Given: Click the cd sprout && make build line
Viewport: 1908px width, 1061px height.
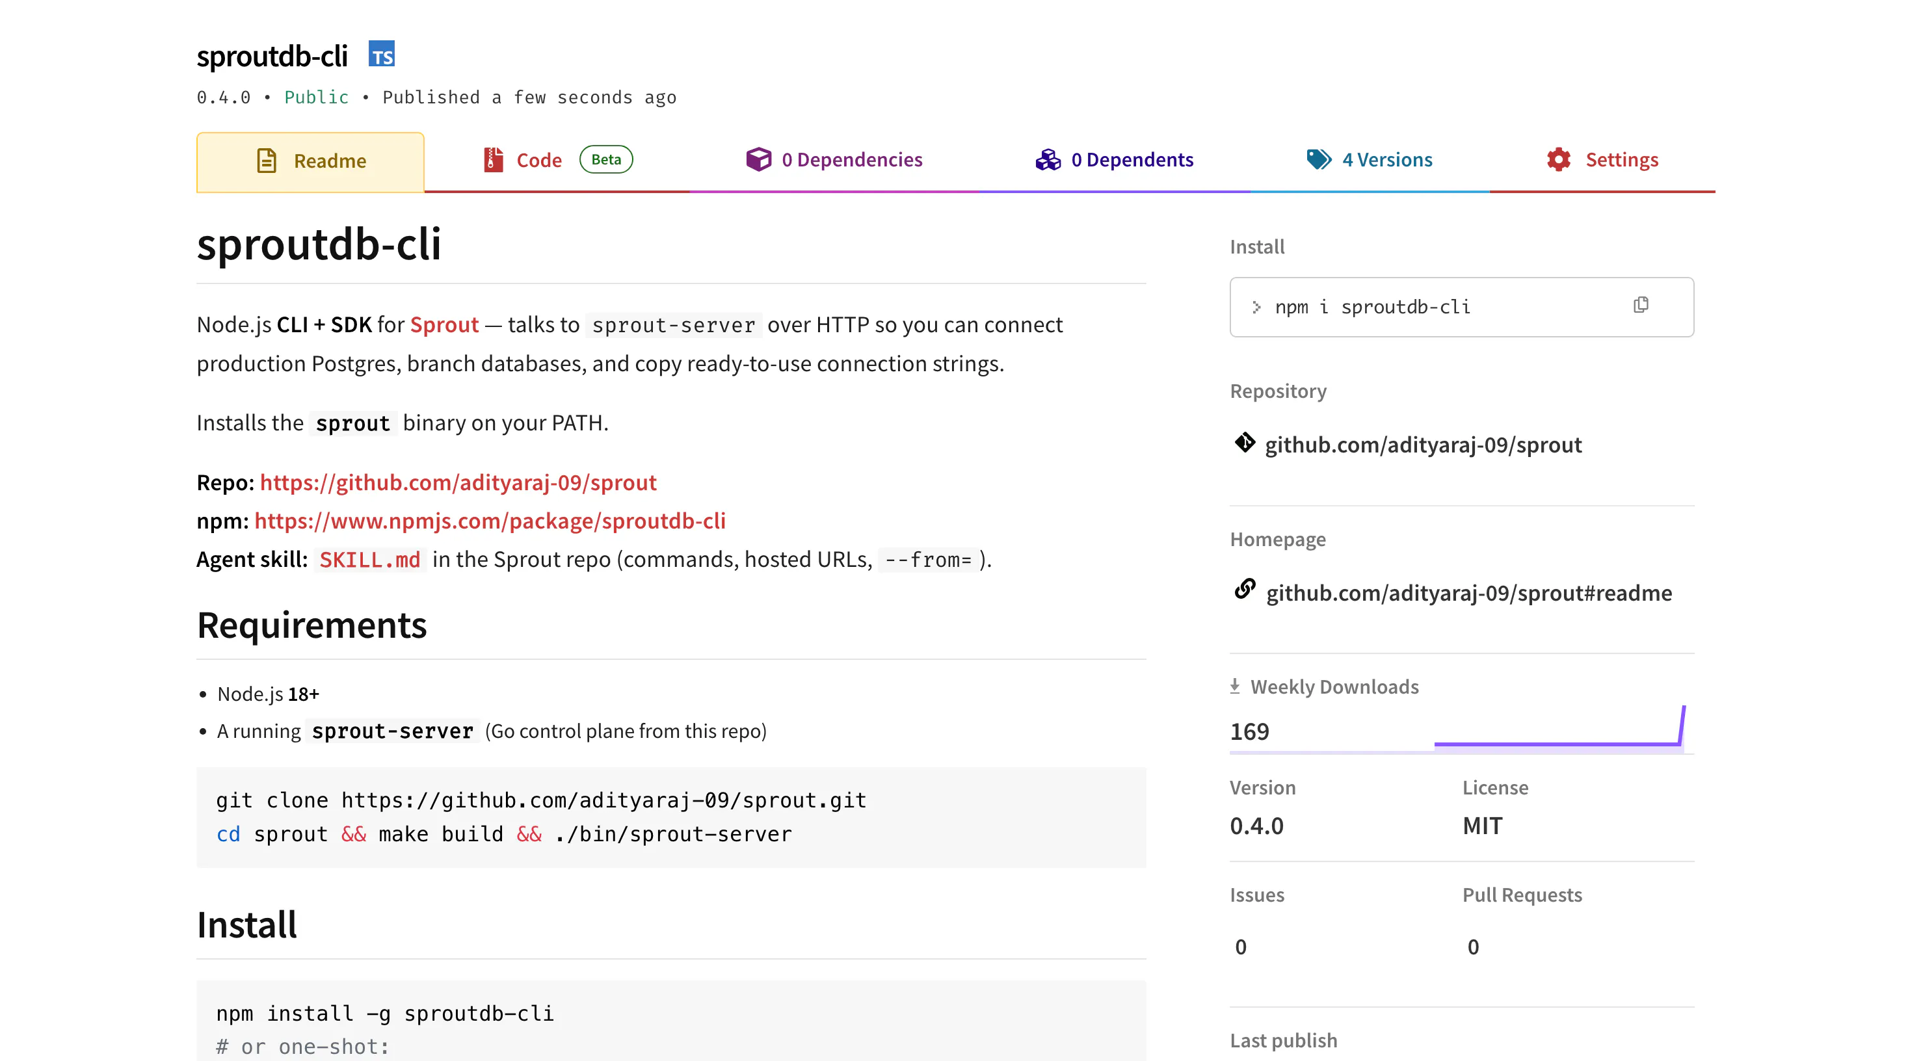Looking at the screenshot, I should point(505,835).
